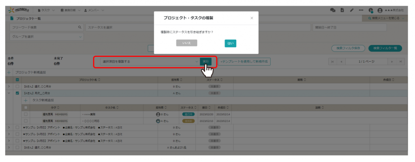Click the pencil edit icon in header
This screenshot has width=415, height=162.
[x=352, y=10]
